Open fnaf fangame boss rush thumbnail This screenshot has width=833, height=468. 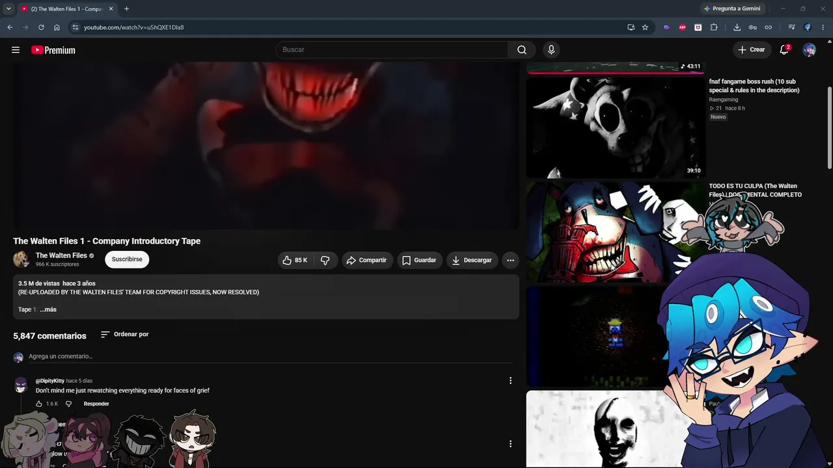tap(616, 127)
